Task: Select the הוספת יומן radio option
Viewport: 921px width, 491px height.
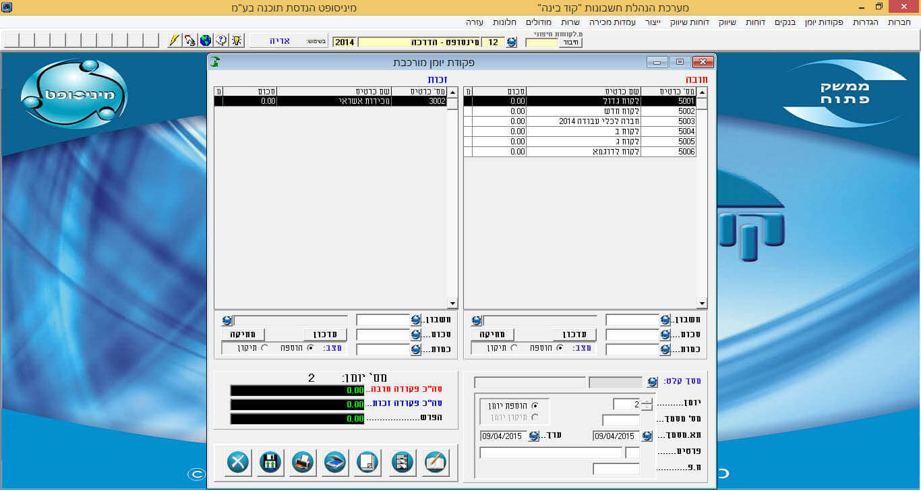Action: [x=535, y=405]
